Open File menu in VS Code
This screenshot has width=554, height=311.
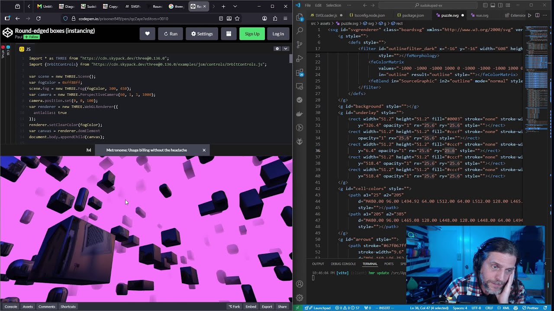(308, 5)
